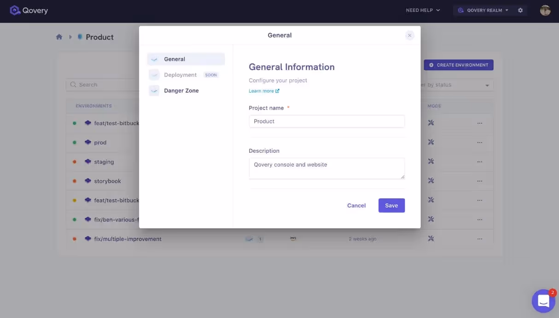This screenshot has width=559, height=318.
Task: Click the red status dot beside staging
Action: (x=73, y=162)
